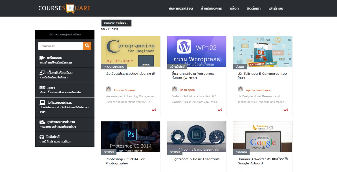This screenshot has width=337, height=172.
Task: Click the ค้นหาคอร์ส search input field
Action: coord(61,46)
